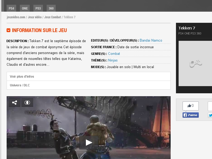Select the 360 platform tab
The width and height of the screenshot is (212, 159).
click(x=51, y=8)
